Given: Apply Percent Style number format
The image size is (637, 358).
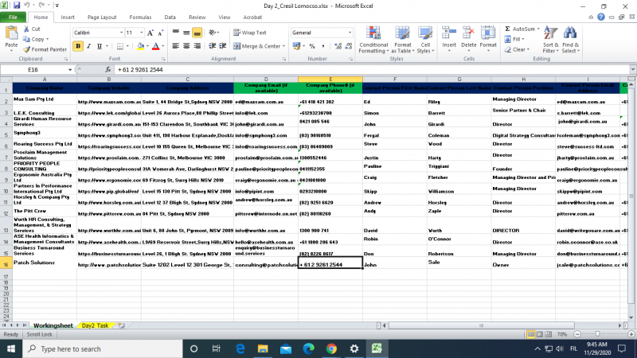Looking at the screenshot, I should (312, 46).
